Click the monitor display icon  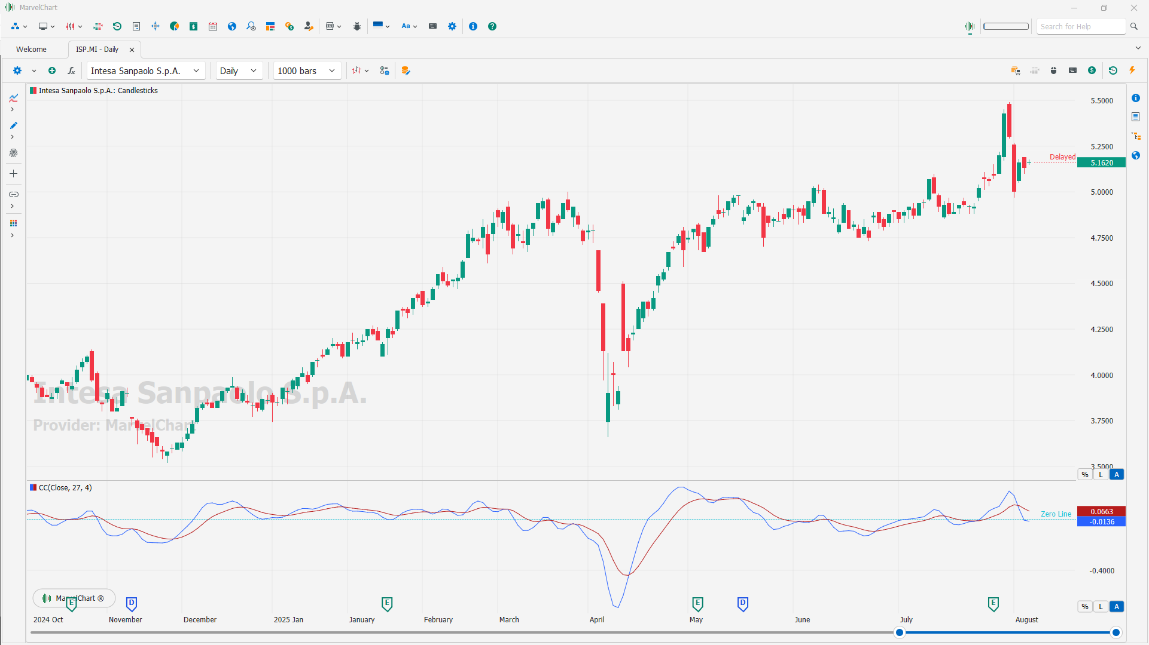point(43,26)
